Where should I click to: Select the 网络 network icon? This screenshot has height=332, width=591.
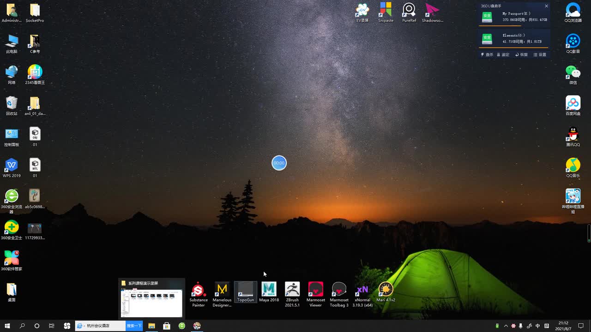(12, 75)
